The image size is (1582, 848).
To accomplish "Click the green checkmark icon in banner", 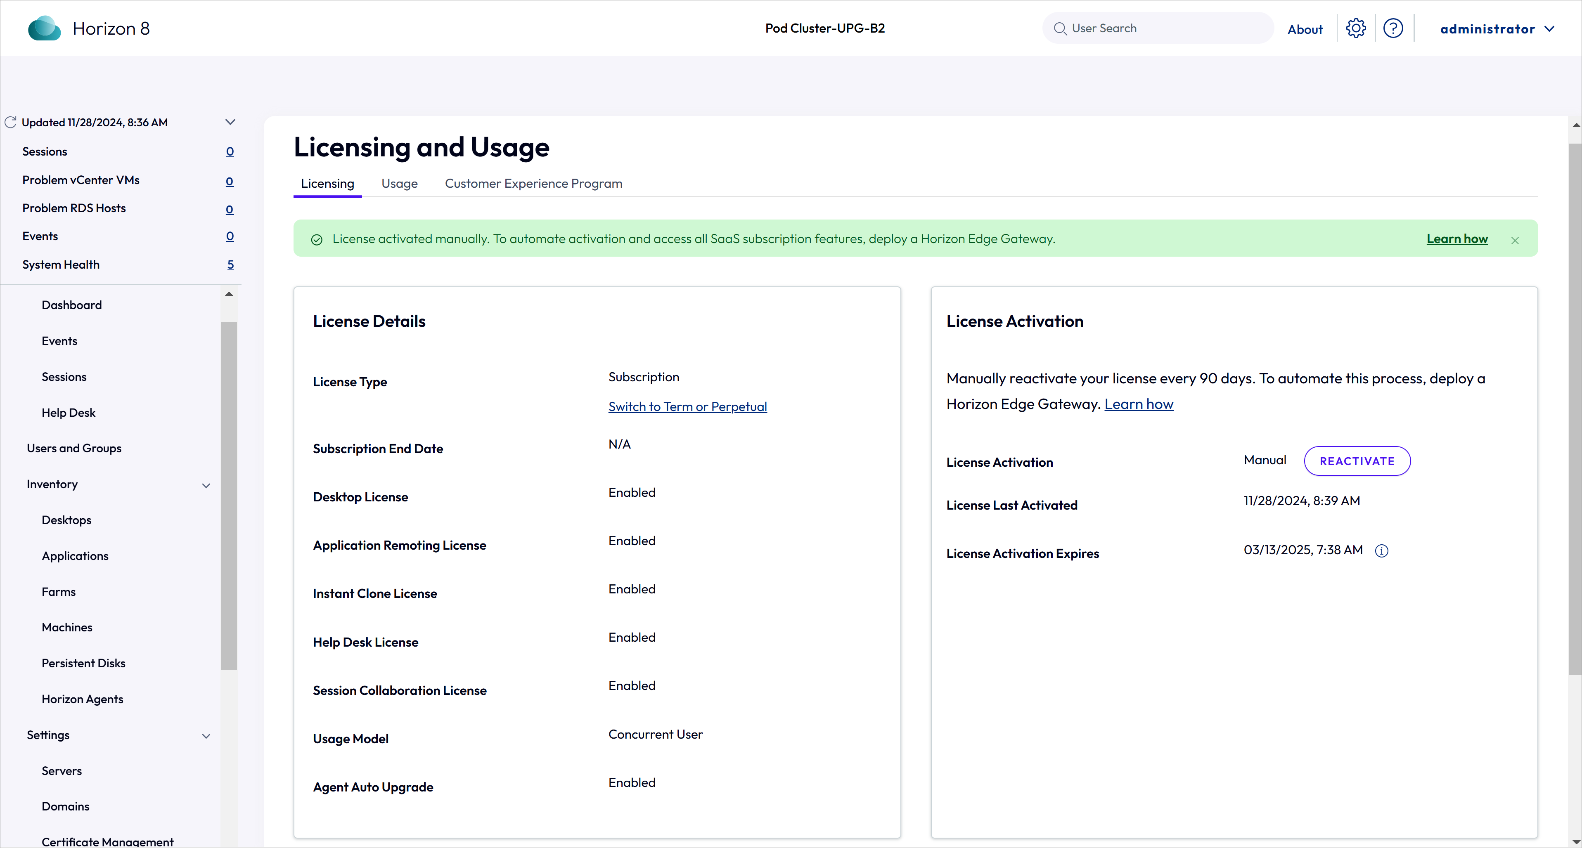I will [x=317, y=239].
